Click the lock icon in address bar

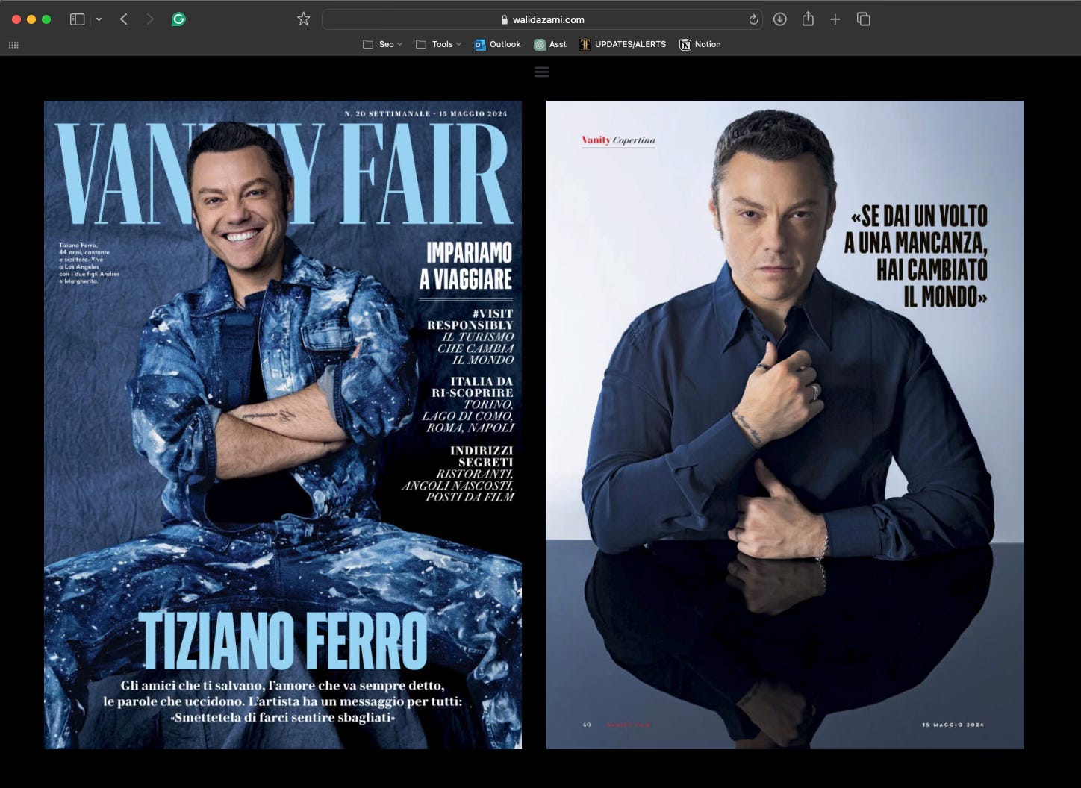(x=505, y=20)
